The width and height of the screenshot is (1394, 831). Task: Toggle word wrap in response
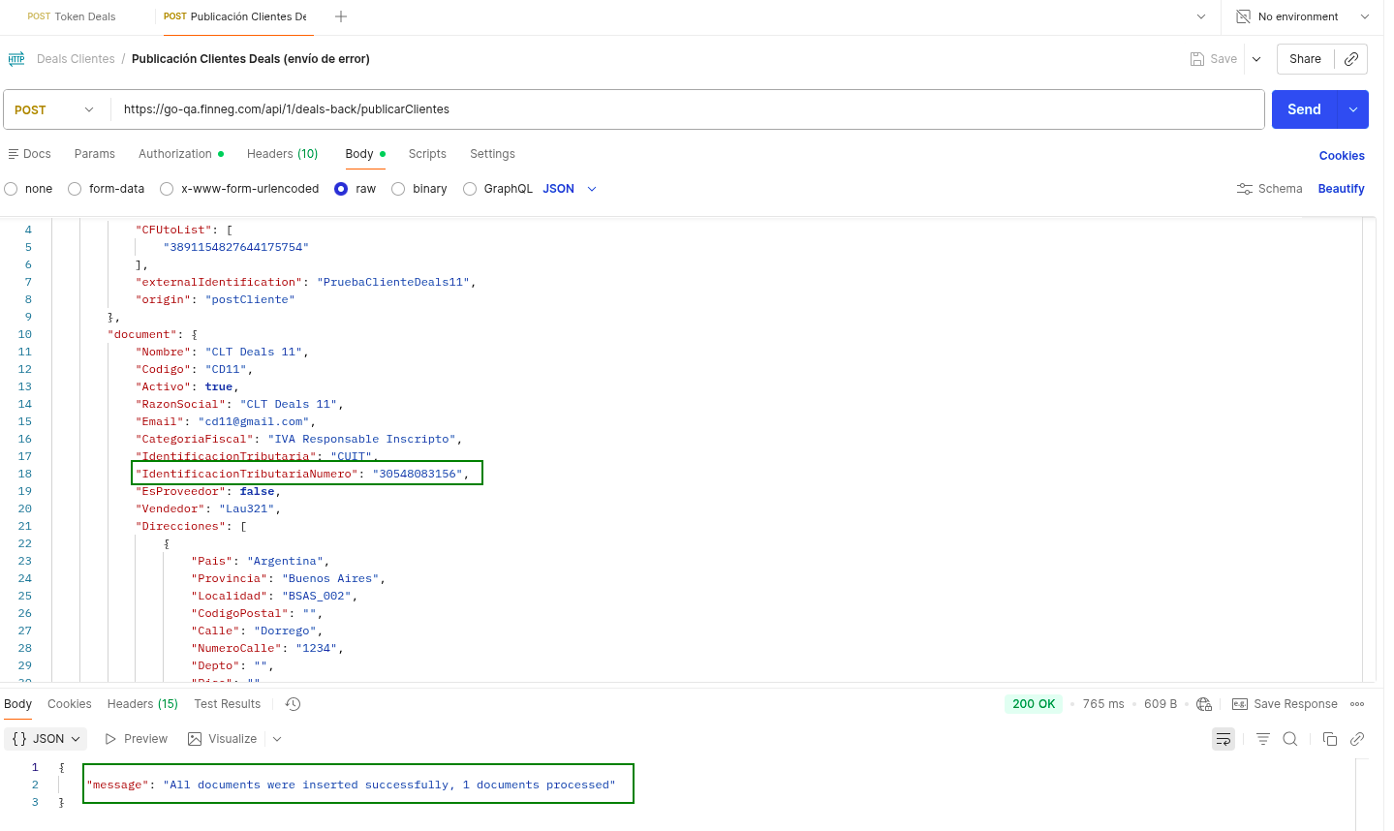click(1224, 739)
